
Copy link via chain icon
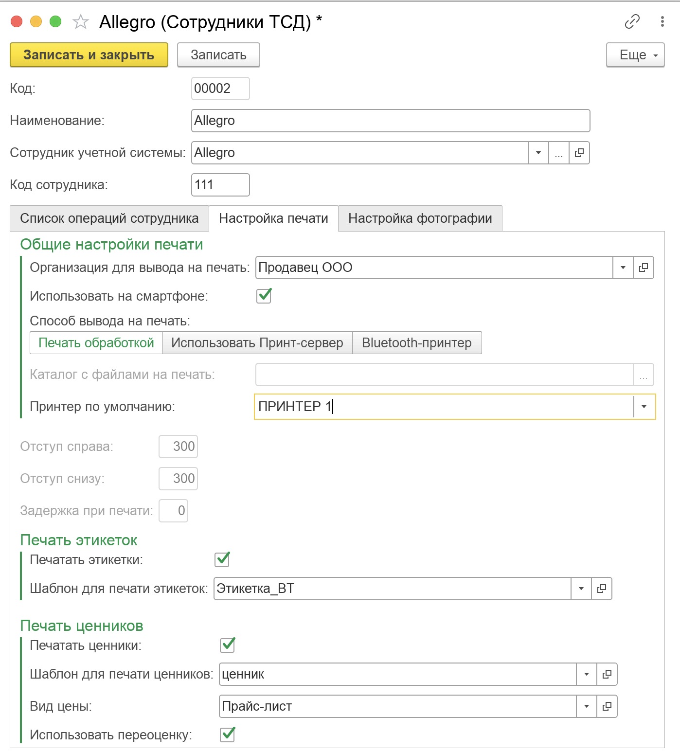click(x=632, y=21)
